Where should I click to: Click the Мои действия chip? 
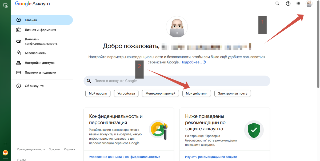197,93
